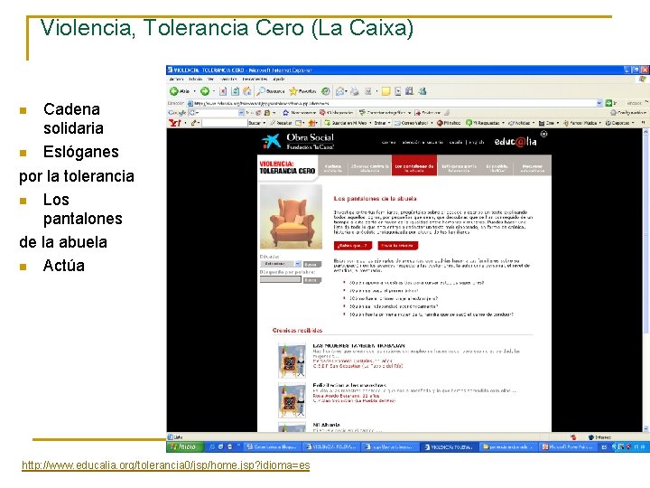Image resolution: width=650 pixels, height=488 pixels.
Task: Click the Deportes Yahoo toolbar button
Action: point(619,123)
